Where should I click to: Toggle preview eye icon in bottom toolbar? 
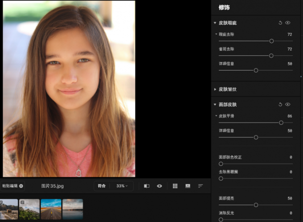pyautogui.click(x=160, y=186)
